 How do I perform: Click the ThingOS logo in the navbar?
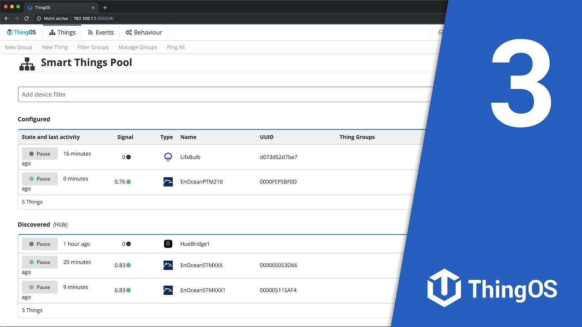click(x=21, y=32)
